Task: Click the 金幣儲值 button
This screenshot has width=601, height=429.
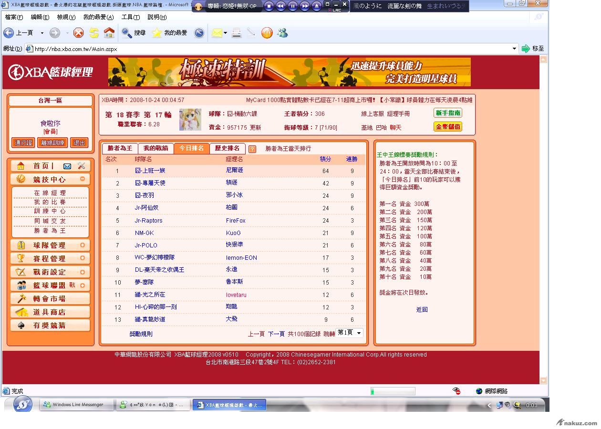Action: click(447, 127)
